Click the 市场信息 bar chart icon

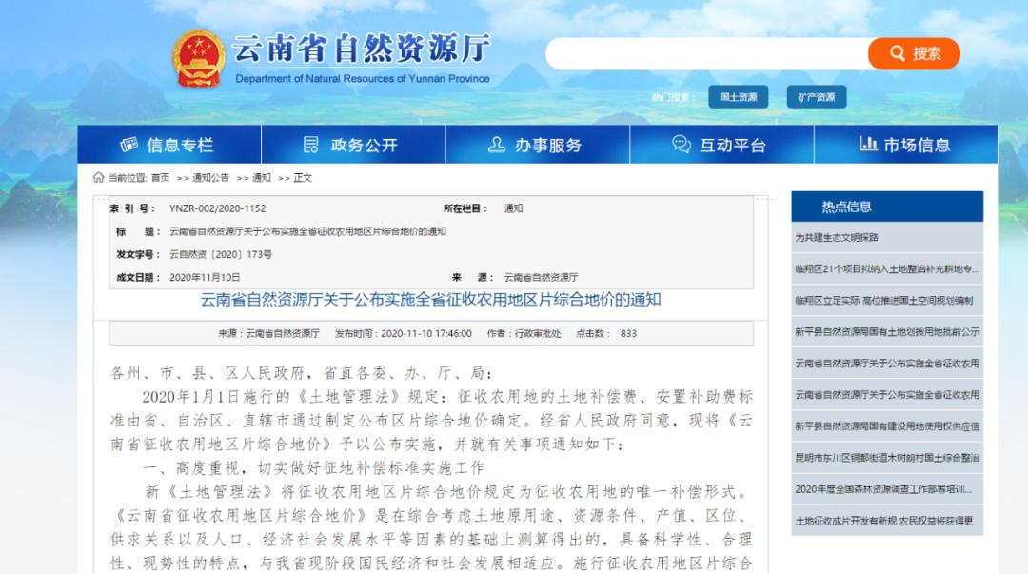[x=867, y=145]
